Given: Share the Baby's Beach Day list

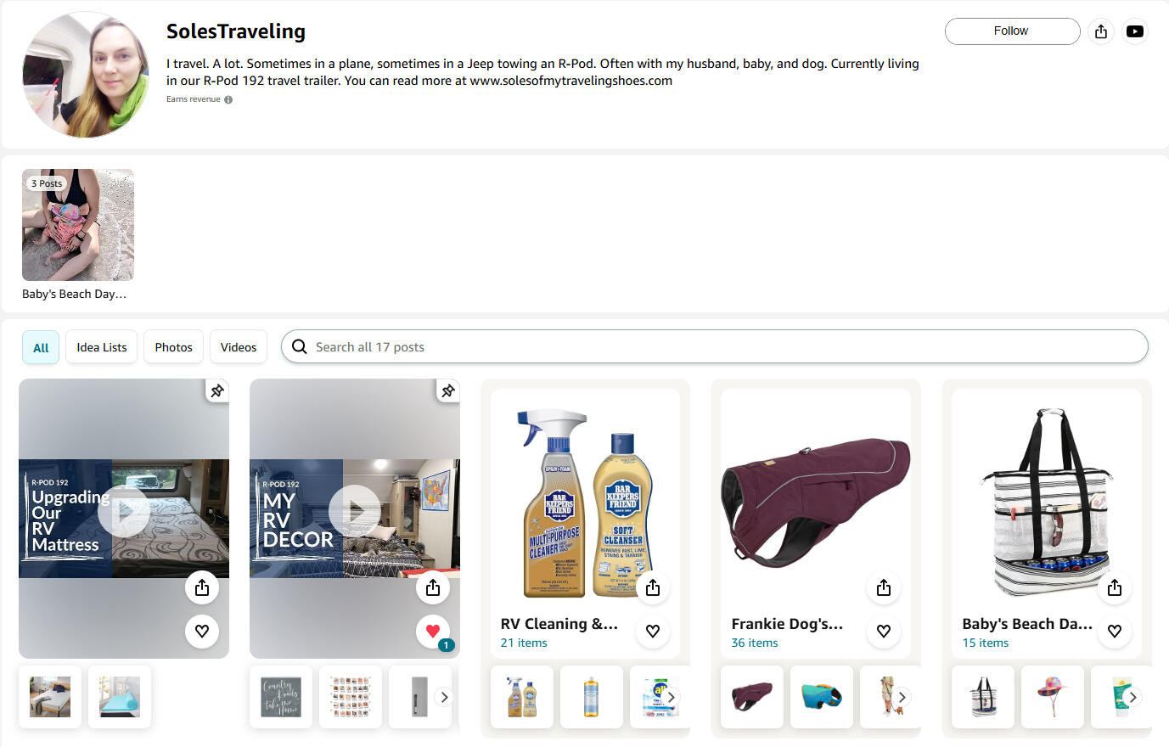Looking at the screenshot, I should click(1115, 587).
